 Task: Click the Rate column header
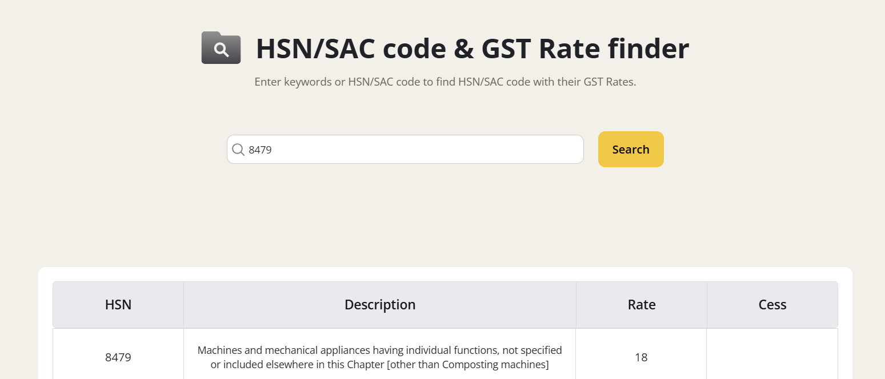click(x=641, y=304)
